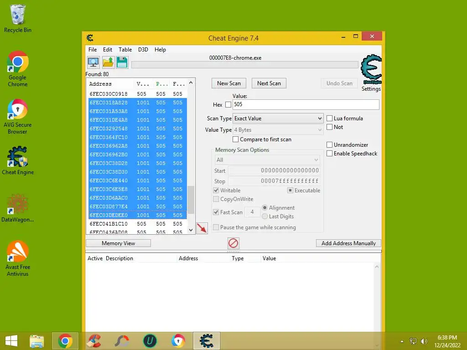Enable Speedhack checkbox

(x=329, y=153)
